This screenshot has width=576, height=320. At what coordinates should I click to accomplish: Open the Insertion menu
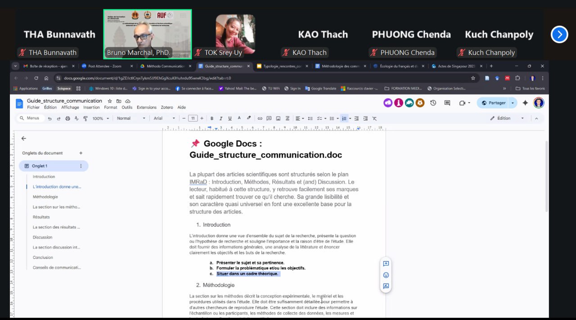(91, 108)
